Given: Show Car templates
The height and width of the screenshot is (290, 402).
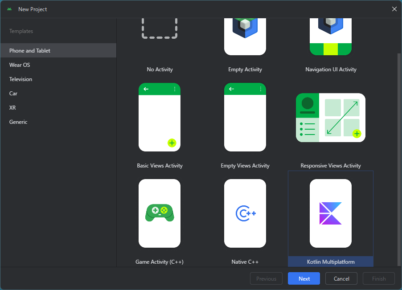Looking at the screenshot, I should coord(58,94).
